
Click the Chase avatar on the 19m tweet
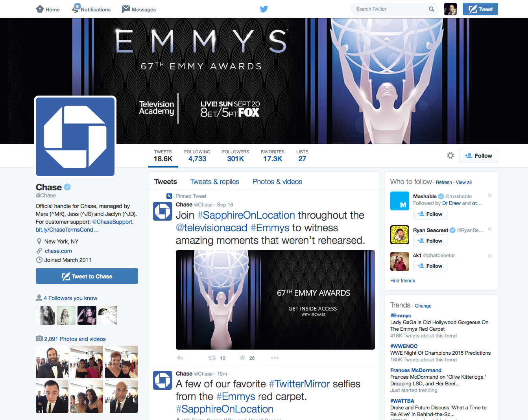tap(162, 380)
